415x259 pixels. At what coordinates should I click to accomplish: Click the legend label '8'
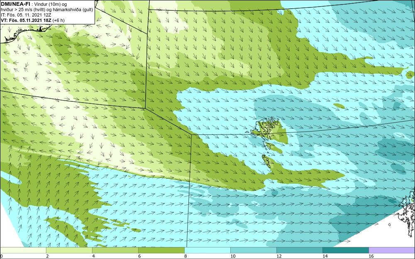coord(186,256)
